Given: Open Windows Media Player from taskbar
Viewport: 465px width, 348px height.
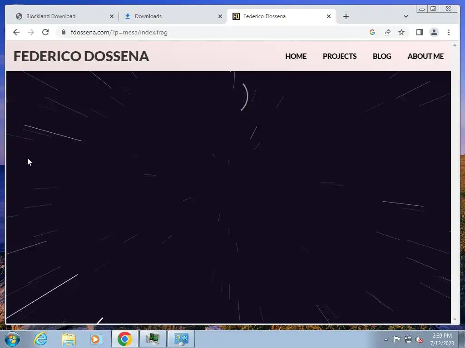Looking at the screenshot, I should coord(96,339).
